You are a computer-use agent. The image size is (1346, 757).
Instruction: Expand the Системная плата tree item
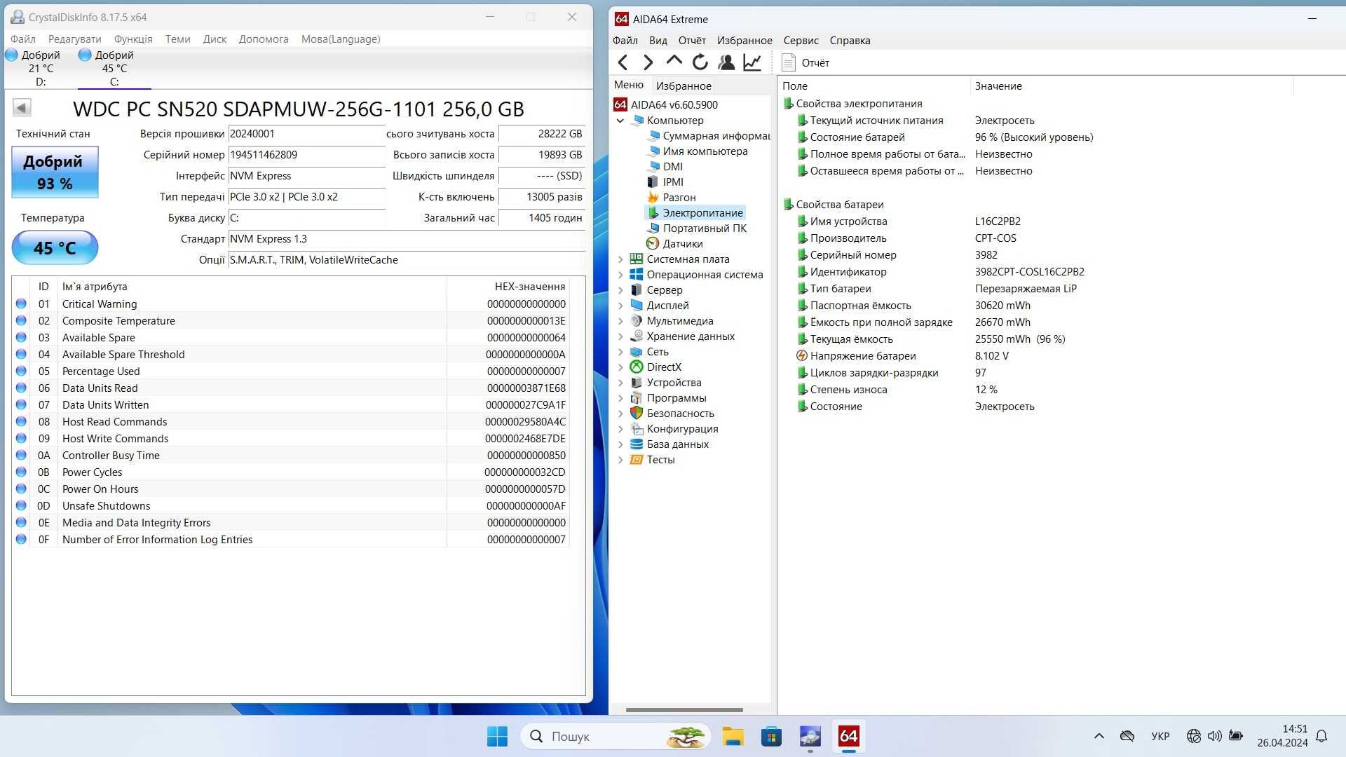click(x=620, y=258)
